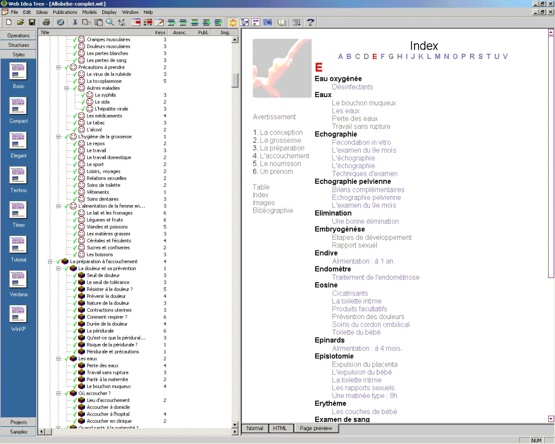Collapse the Autres maladies tree node
This screenshot has height=444, width=555.
(x=66, y=88)
